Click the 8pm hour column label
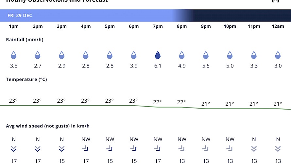Screen dimensions: 291x163 tap(182, 26)
